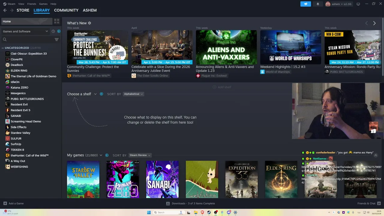Collapse the UNCATEGORIZED category
384x216 pixels.
(x=2, y=48)
